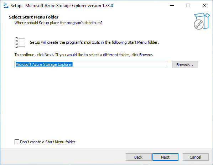Click the Azure Storage Explorer title bar icon
This screenshot has height=165, width=213.
click(x=6, y=6)
